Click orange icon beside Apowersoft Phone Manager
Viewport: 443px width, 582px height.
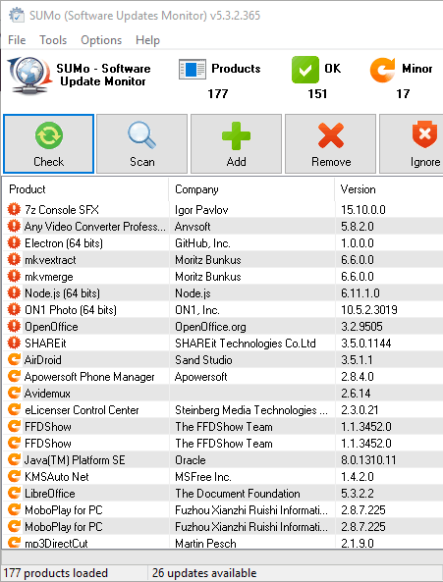tap(14, 376)
